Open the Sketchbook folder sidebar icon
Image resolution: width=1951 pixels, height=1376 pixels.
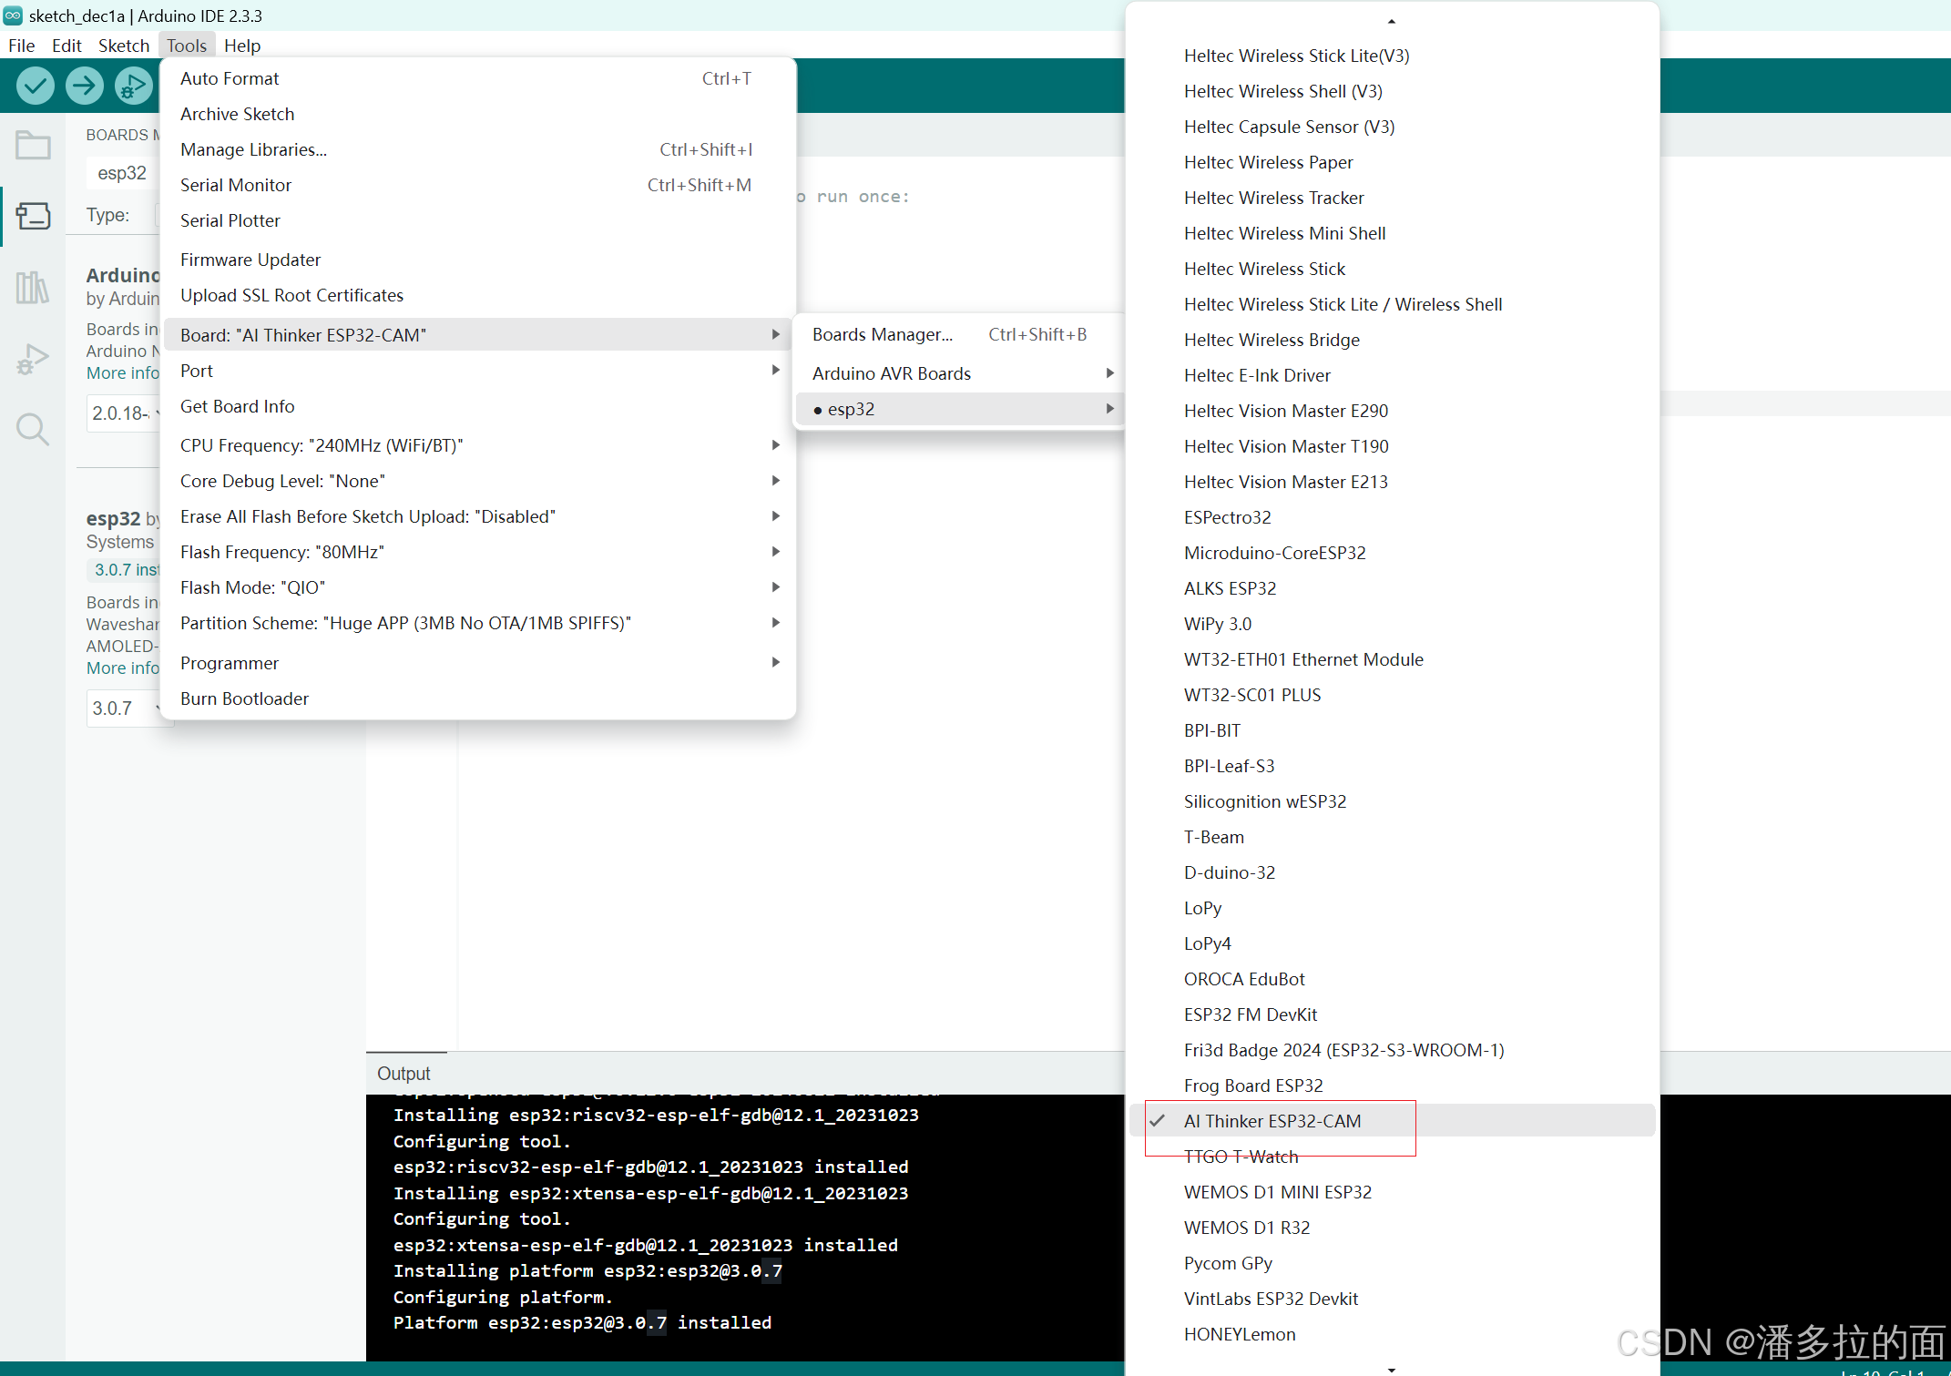33,146
